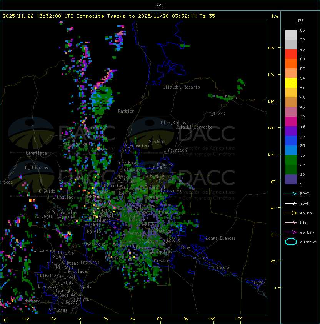The height and width of the screenshot is (324, 320).
Task: Click the 'Manzano' map label
Action: click(32, 301)
